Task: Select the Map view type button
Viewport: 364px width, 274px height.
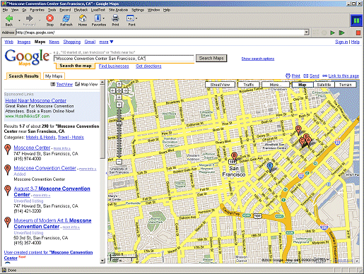Action: tap(303, 85)
